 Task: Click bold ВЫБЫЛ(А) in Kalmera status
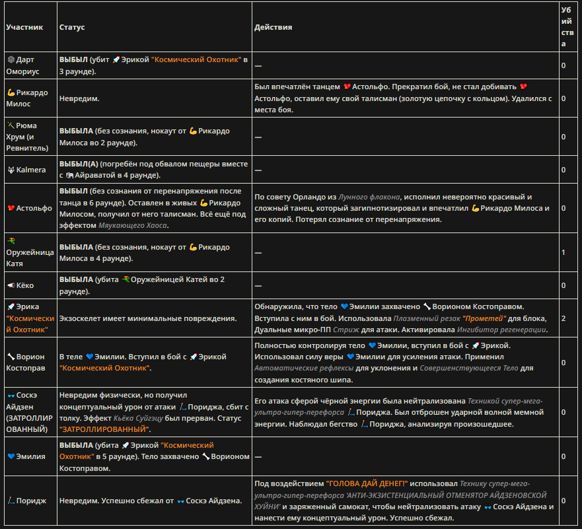pos(79,164)
